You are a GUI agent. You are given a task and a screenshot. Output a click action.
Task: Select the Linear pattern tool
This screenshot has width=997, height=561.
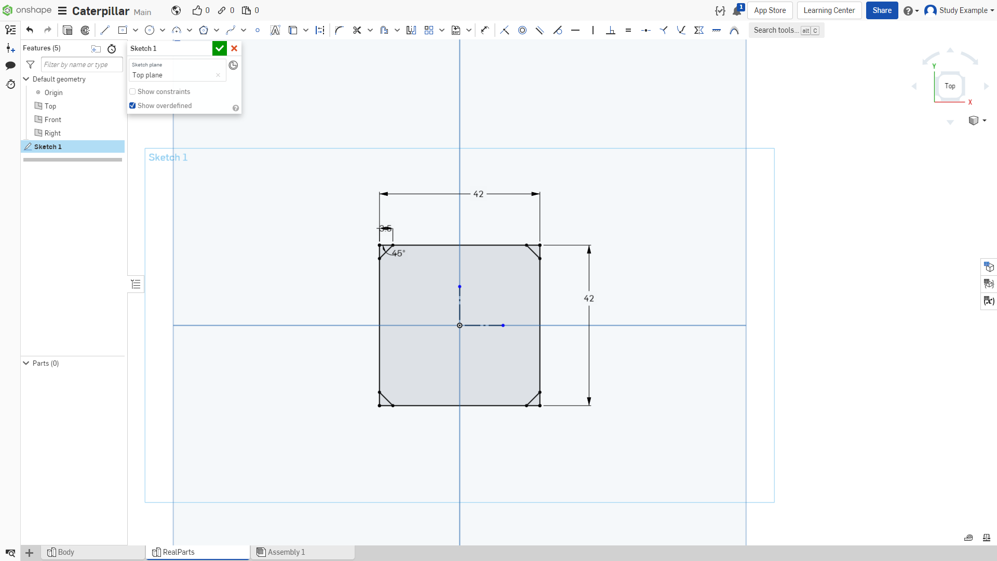429,30
